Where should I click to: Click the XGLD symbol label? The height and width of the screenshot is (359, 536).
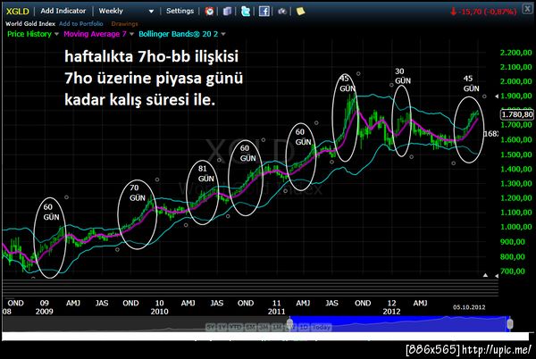point(18,12)
